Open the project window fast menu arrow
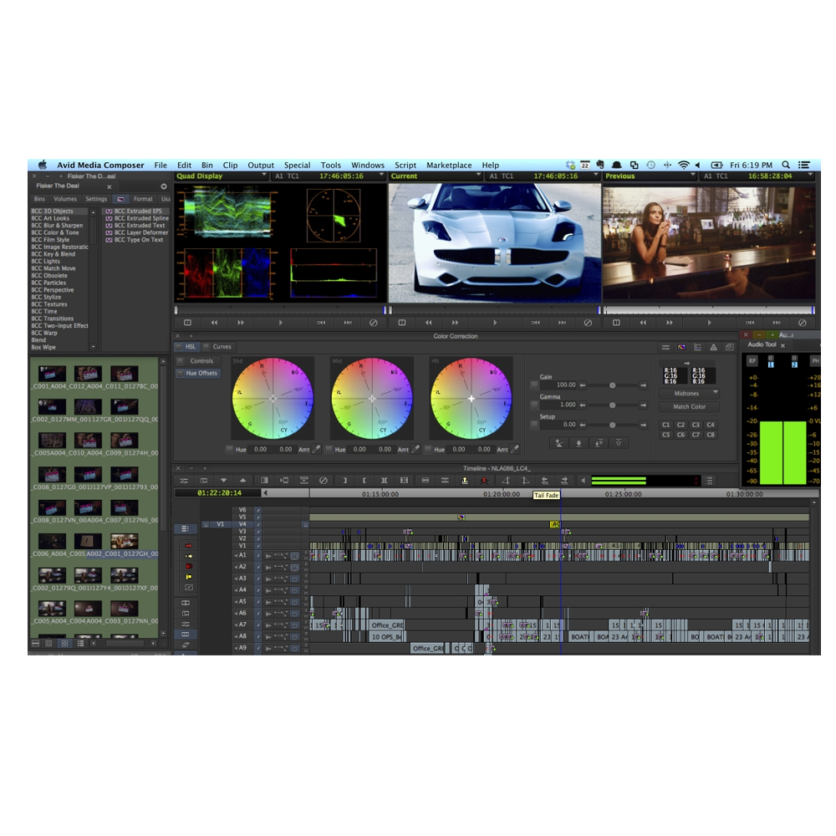Viewport: 836px width, 836px height. 164,186
